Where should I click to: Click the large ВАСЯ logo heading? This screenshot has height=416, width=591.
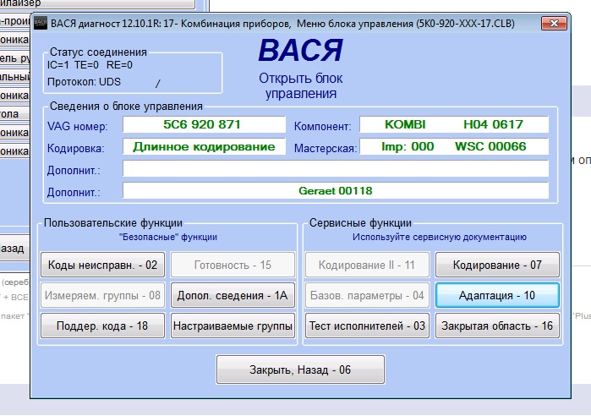click(x=300, y=50)
